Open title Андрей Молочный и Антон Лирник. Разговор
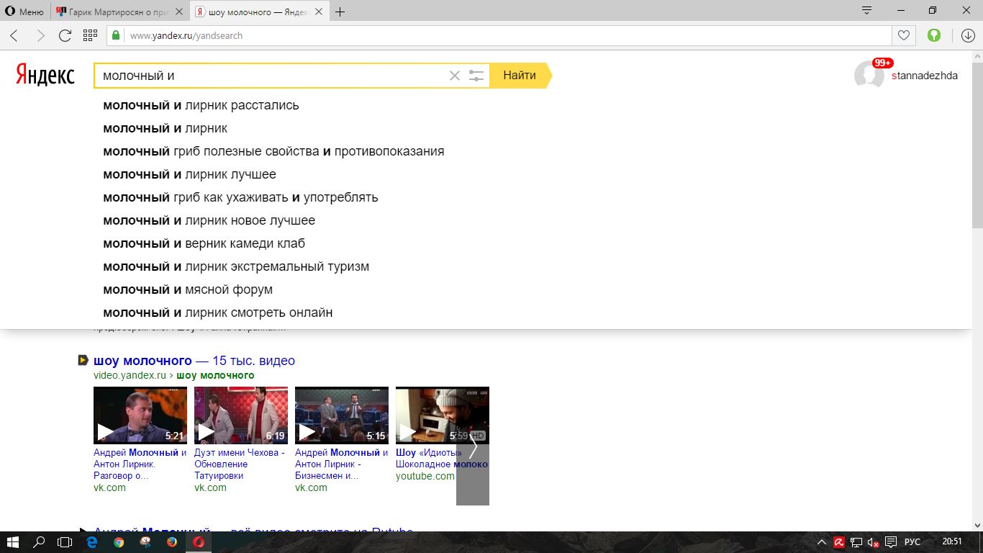 (x=140, y=464)
